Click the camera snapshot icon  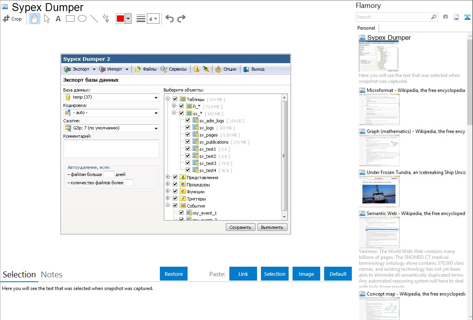(x=445, y=17)
